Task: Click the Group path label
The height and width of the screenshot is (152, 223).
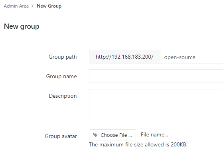Action: 63,57
